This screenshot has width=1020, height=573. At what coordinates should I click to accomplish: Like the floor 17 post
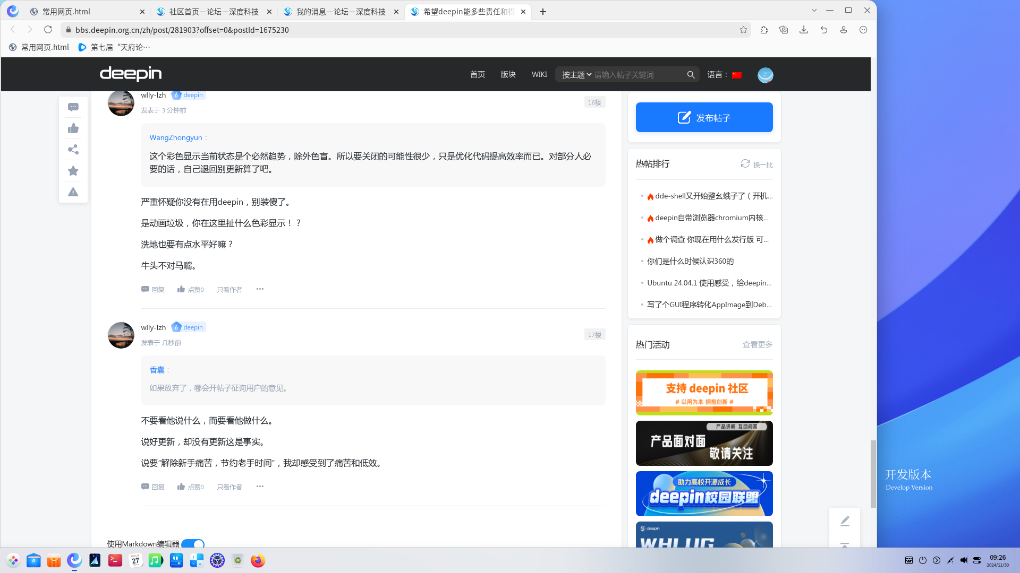click(x=190, y=487)
